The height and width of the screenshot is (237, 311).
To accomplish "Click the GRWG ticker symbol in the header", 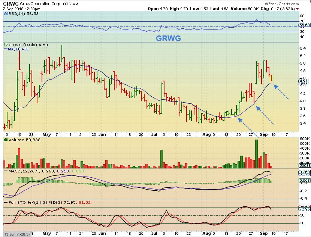I will coord(11,4).
